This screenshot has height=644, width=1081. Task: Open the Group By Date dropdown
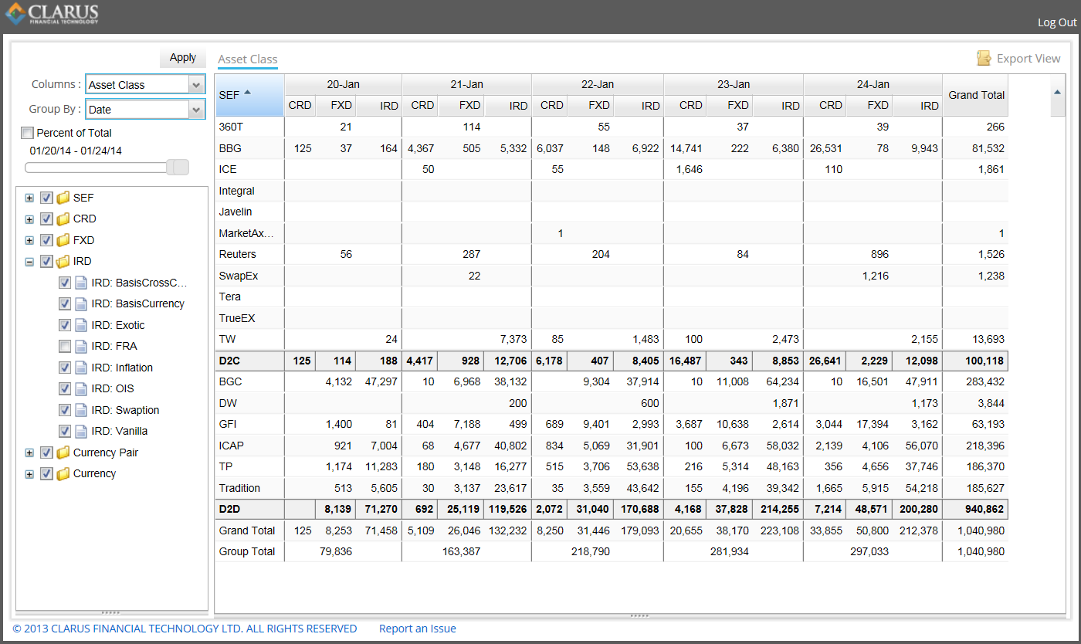[196, 110]
